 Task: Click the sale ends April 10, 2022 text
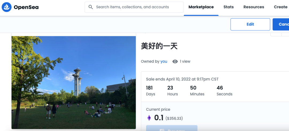(182, 79)
